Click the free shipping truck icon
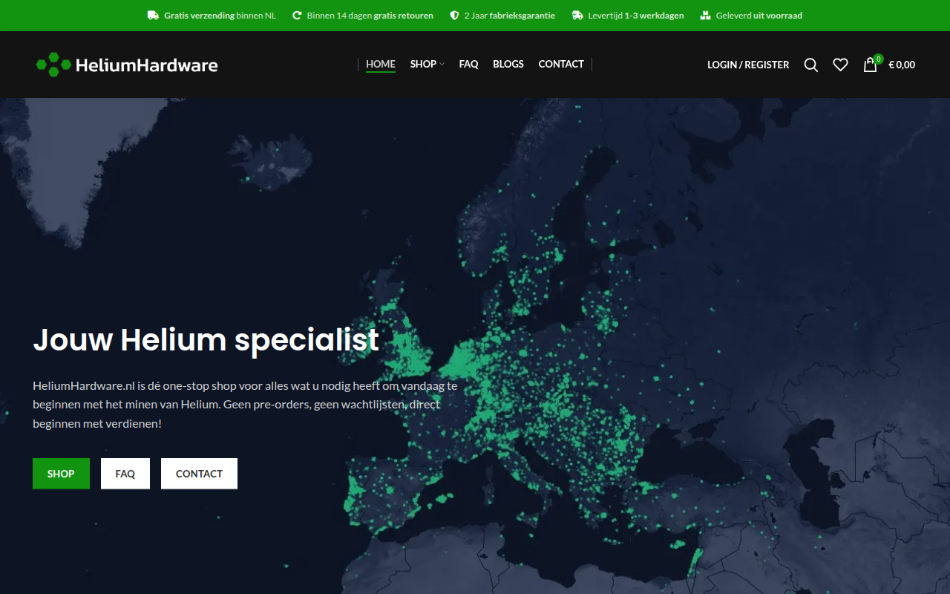 tap(153, 16)
